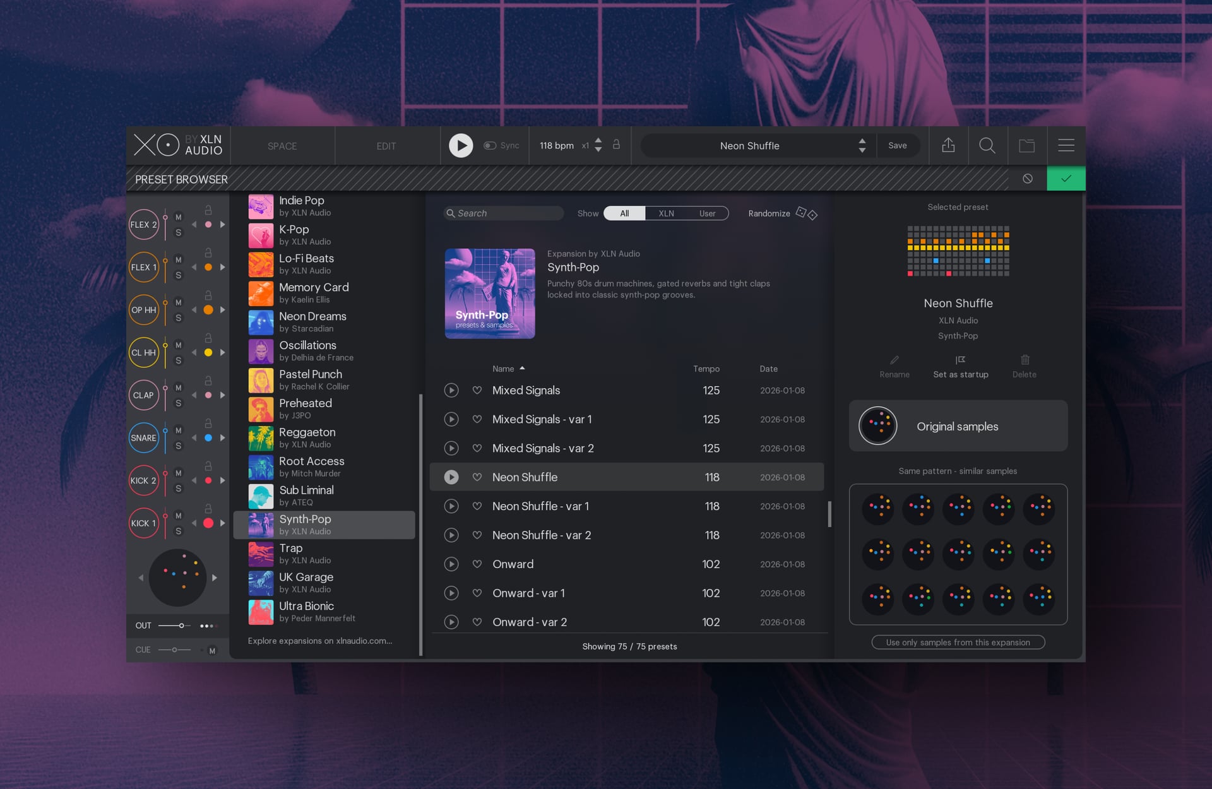Click the Save button
Image resolution: width=1212 pixels, height=789 pixels.
(898, 145)
